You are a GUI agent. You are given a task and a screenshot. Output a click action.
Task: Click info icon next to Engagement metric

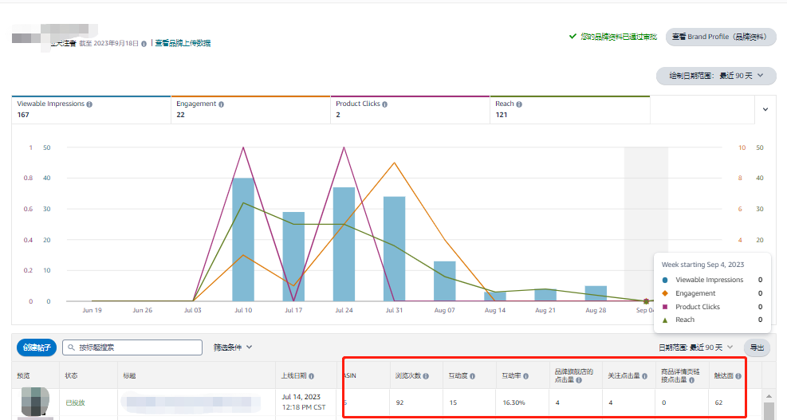pos(222,104)
